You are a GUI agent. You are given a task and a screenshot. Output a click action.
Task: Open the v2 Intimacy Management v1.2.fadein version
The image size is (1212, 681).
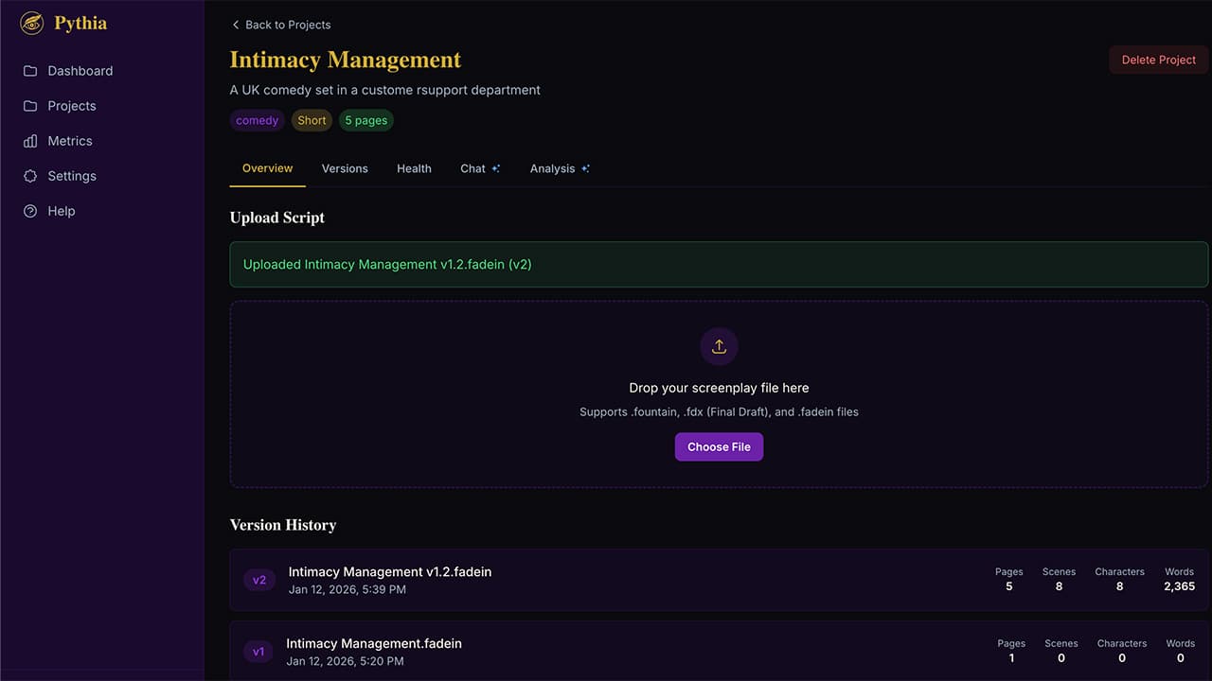[x=390, y=572]
